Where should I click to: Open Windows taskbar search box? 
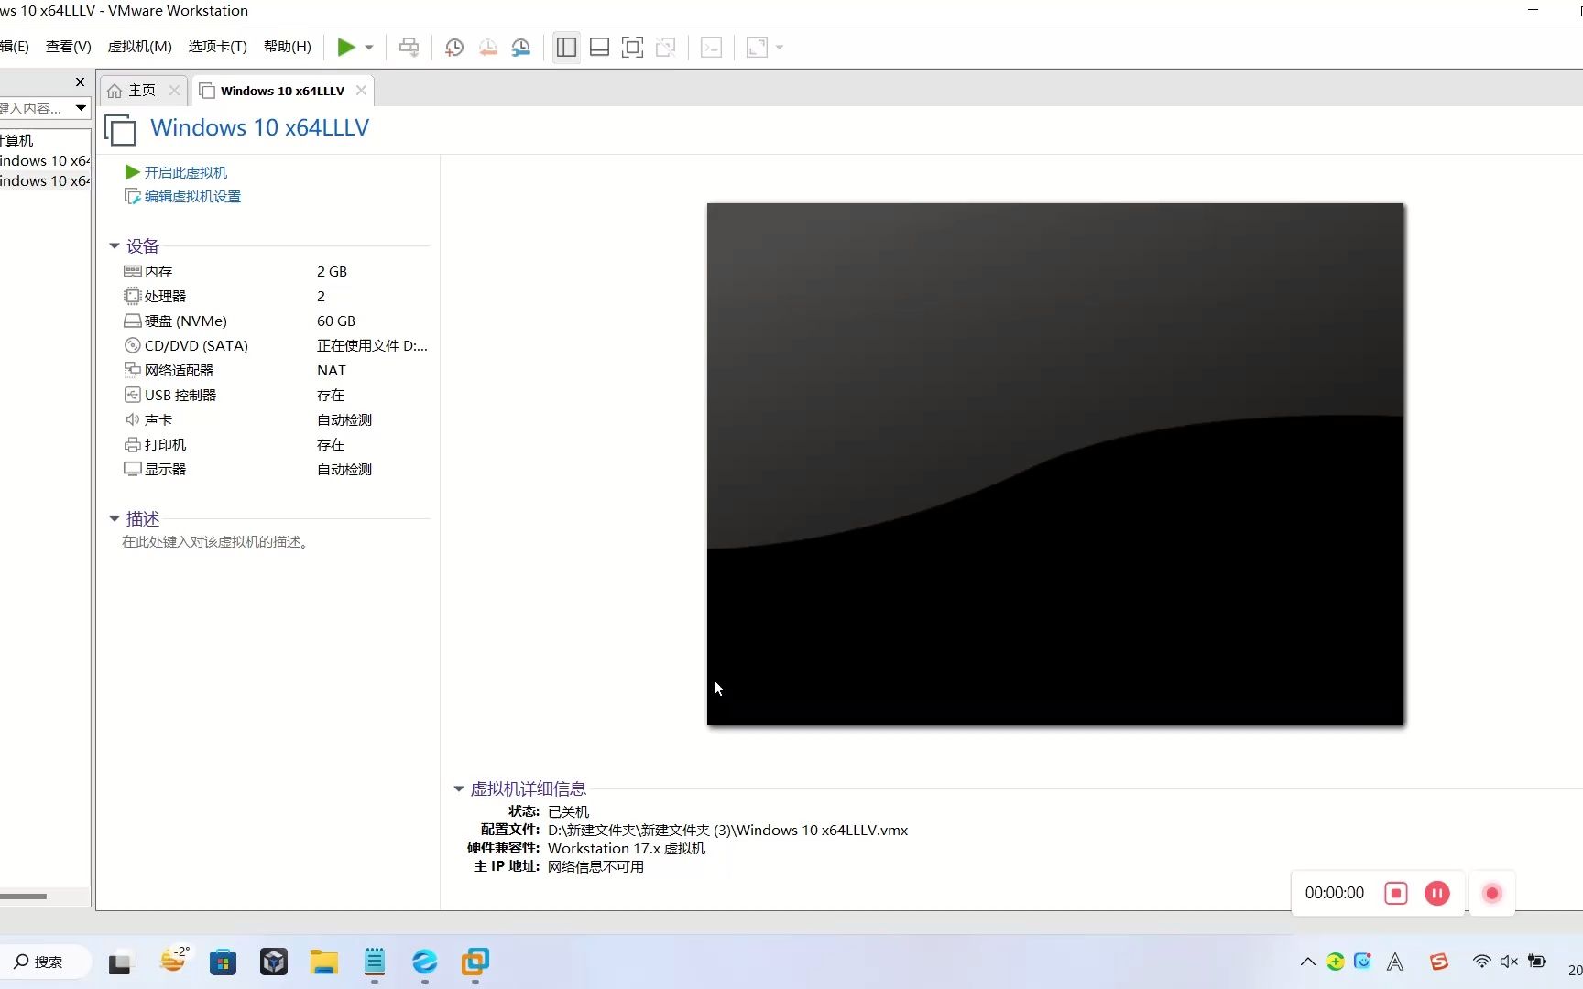[44, 962]
